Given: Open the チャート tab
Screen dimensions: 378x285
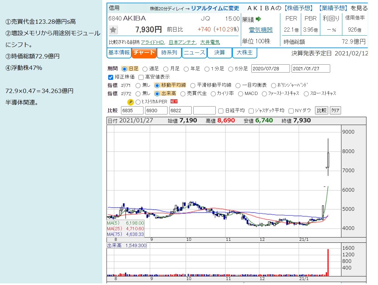Looking at the screenshot, I should 144,52.
